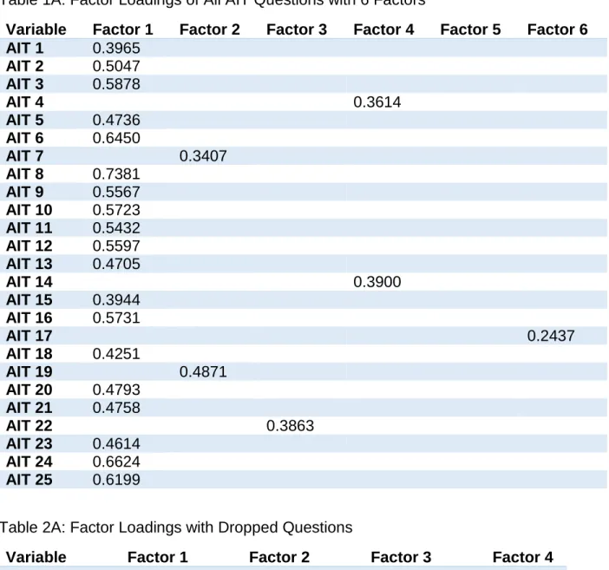The width and height of the screenshot is (609, 570).
Task: Click the AIT 19 row label
Action: click(x=29, y=372)
